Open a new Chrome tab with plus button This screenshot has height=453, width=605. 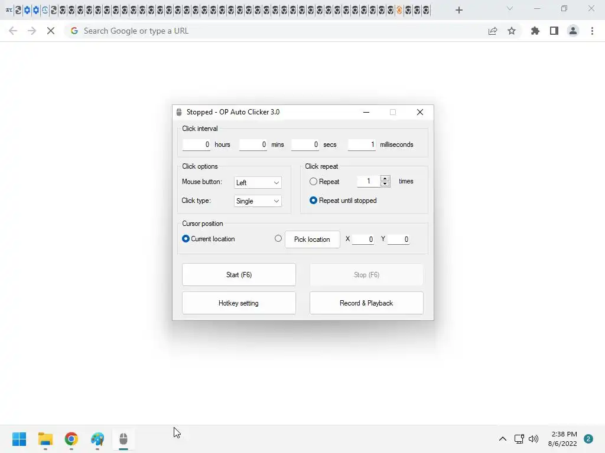click(x=458, y=10)
